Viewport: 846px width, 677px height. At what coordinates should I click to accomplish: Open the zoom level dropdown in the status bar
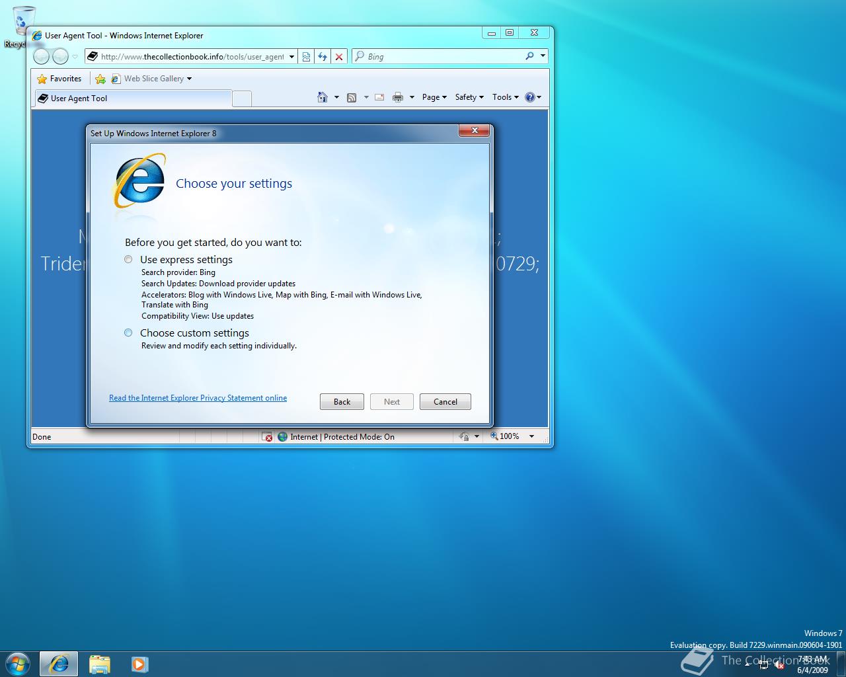pyautogui.click(x=533, y=436)
